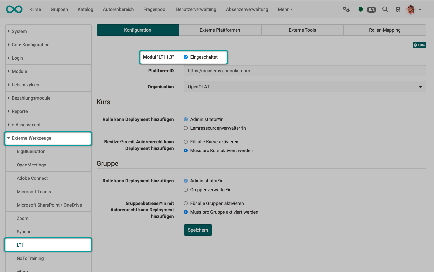Open BigBlueButton in the sidebar
The height and width of the screenshot is (272, 434).
pyautogui.click(x=31, y=151)
